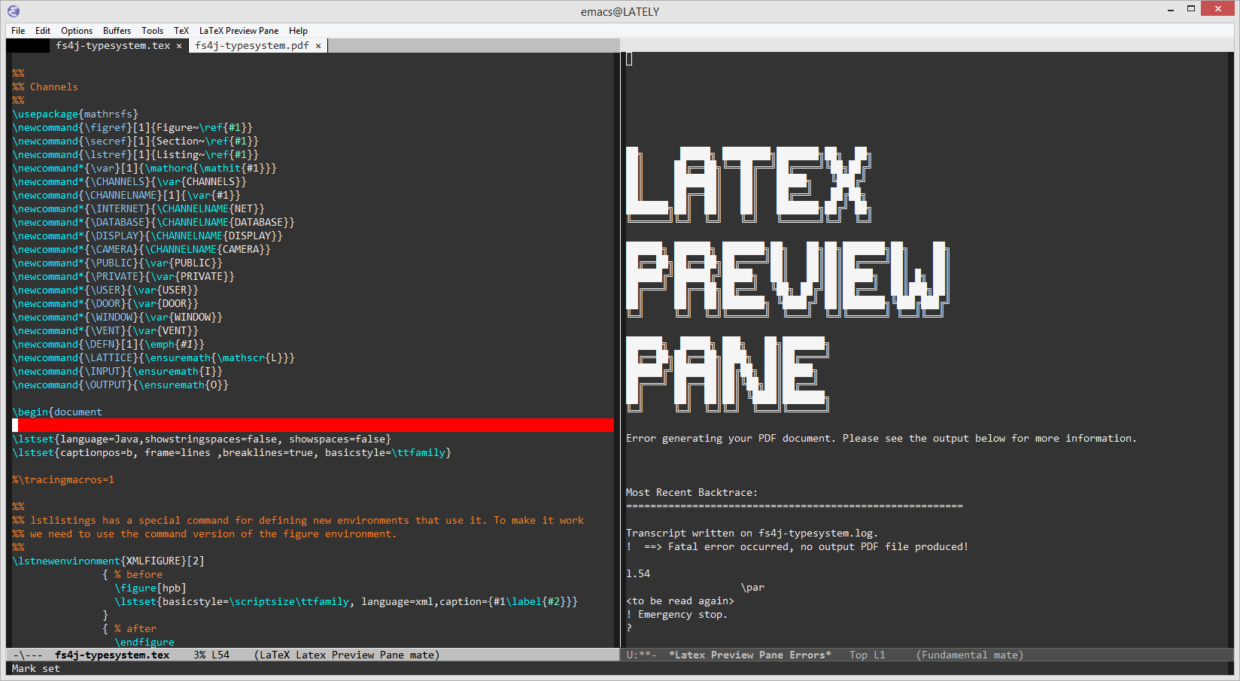This screenshot has width=1240, height=681.
Task: Open the Options menu
Action: click(76, 31)
